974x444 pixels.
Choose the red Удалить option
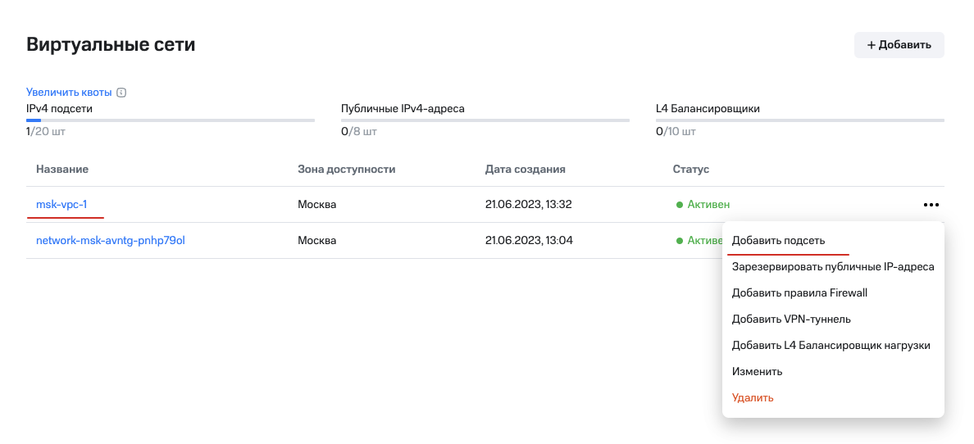coord(753,398)
